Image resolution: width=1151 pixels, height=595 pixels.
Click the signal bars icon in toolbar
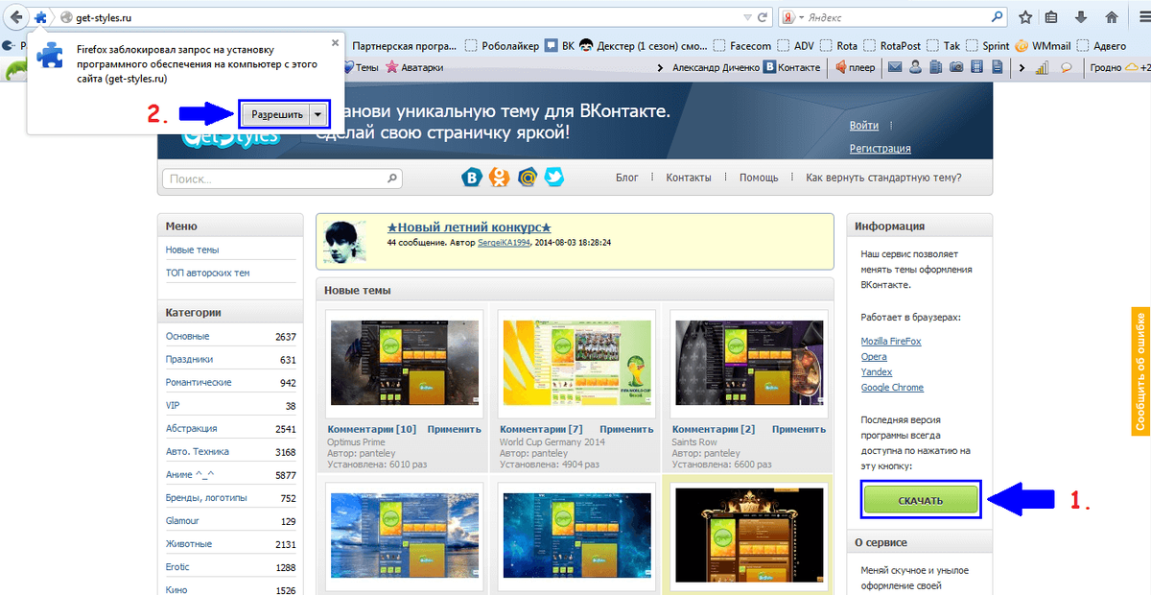pyautogui.click(x=1043, y=67)
